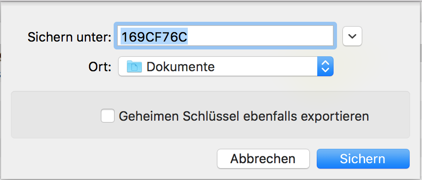Expand the save dialog with chevron button

point(352,36)
